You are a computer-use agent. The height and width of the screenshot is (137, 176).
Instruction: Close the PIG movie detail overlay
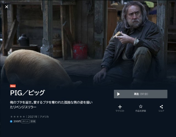click(7, 7)
